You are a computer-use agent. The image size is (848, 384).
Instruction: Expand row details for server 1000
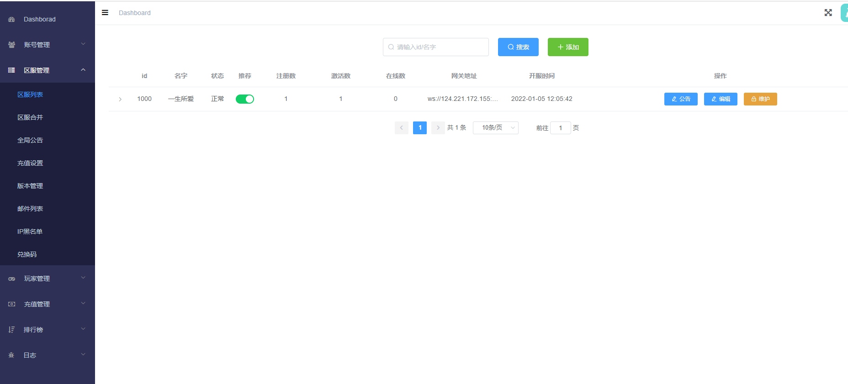pyautogui.click(x=120, y=99)
